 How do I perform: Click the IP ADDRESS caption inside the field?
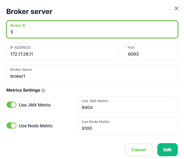pos(20,48)
